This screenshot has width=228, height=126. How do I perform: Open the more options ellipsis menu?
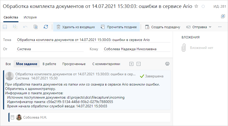pyautogui.click(x=220, y=27)
